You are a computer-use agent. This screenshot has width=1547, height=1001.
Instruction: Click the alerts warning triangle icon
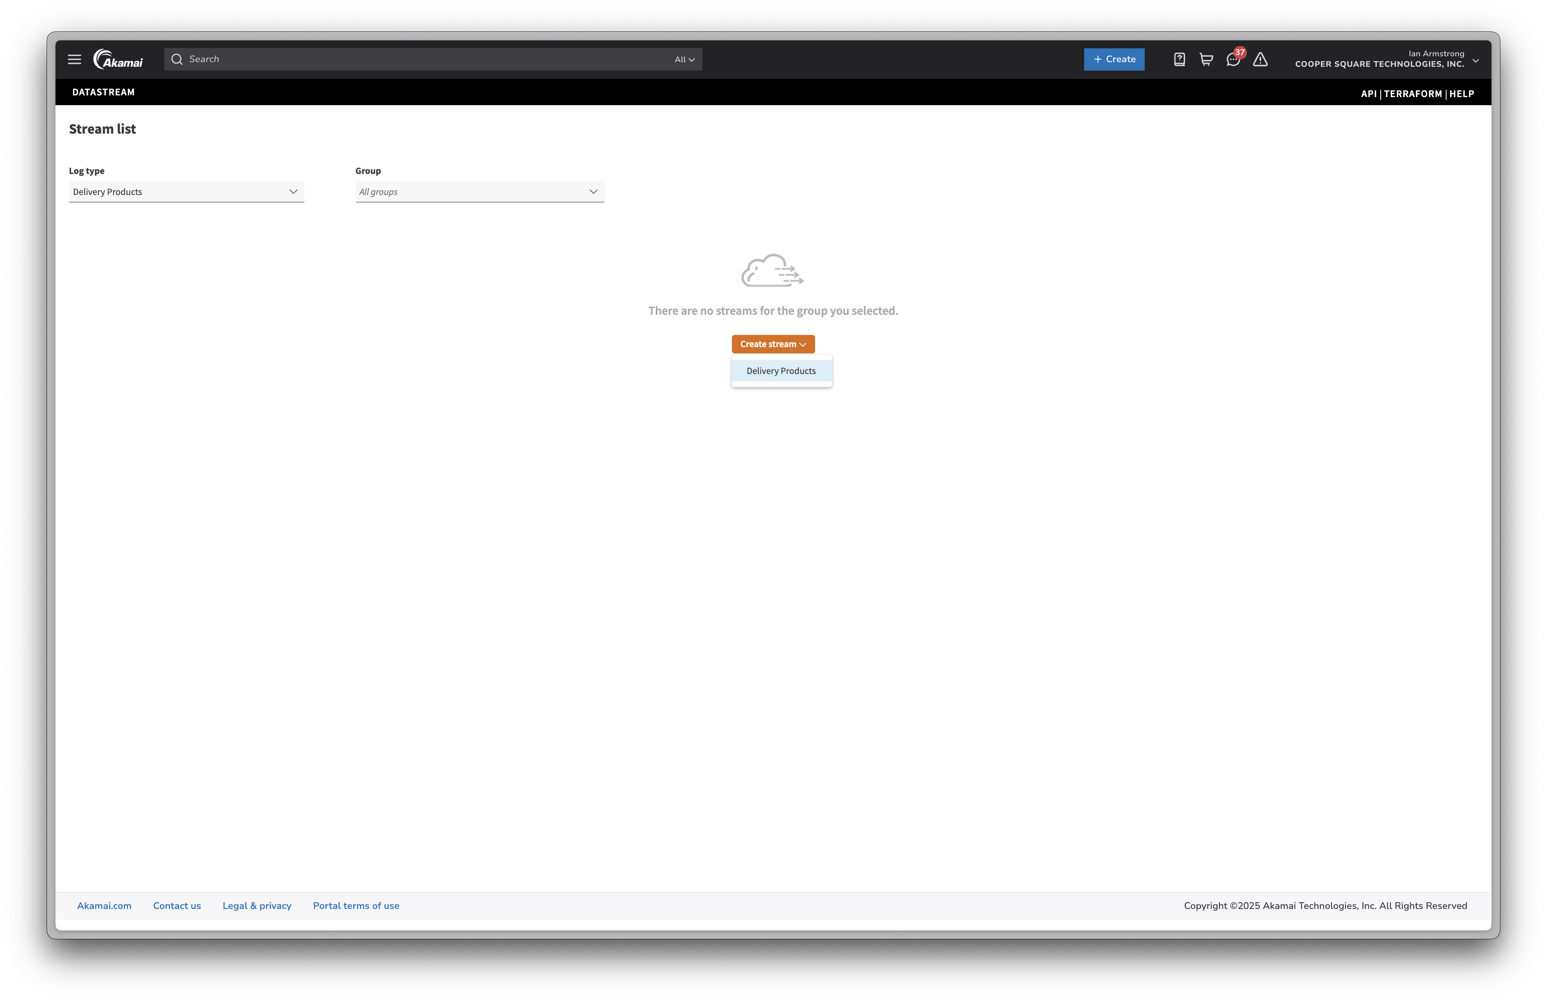(x=1261, y=59)
